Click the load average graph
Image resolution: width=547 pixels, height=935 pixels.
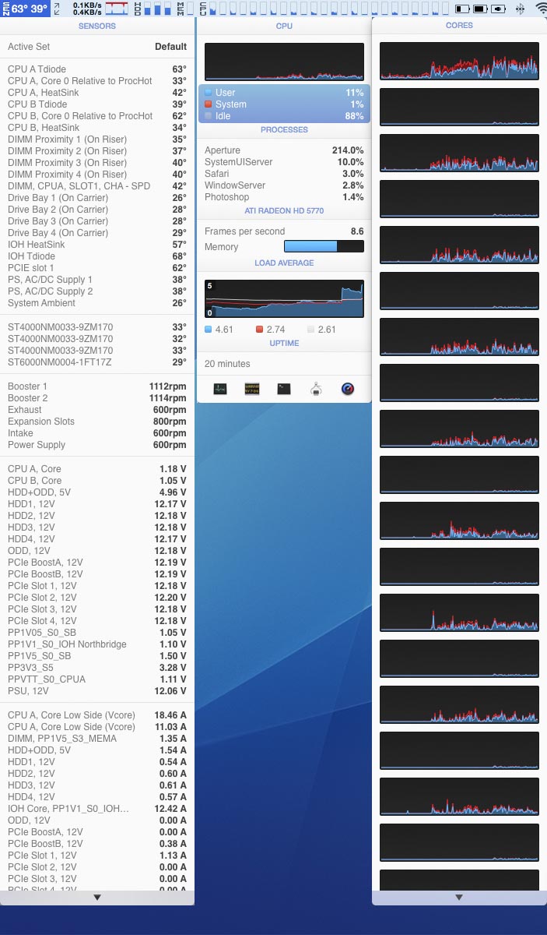click(284, 298)
